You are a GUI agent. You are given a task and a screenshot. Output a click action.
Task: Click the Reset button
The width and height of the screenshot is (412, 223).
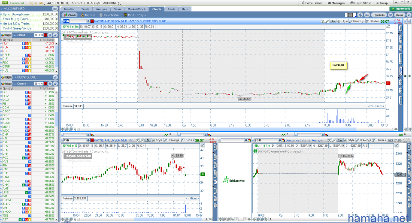[400, 15]
